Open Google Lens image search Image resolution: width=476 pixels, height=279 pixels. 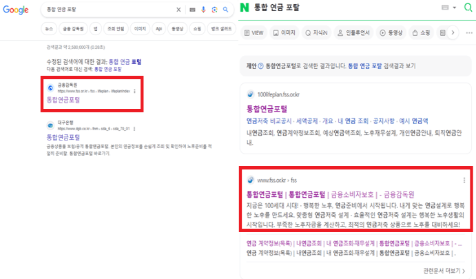click(215, 10)
